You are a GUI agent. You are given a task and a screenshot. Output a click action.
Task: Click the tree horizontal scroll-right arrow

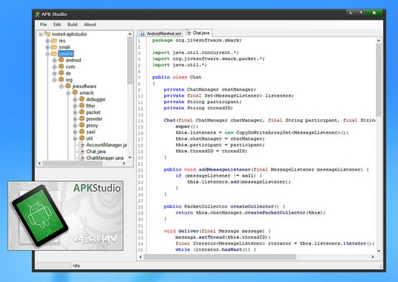[123, 164]
